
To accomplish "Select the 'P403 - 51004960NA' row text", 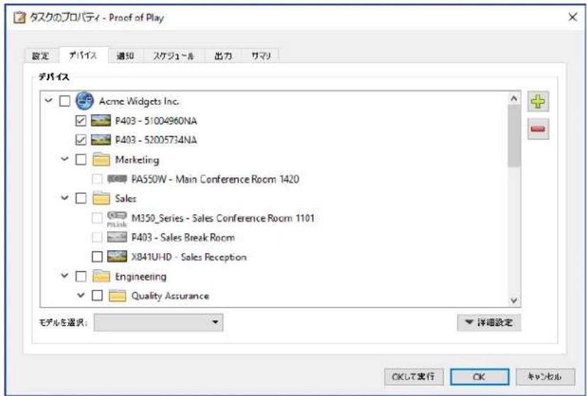I will (x=156, y=120).
